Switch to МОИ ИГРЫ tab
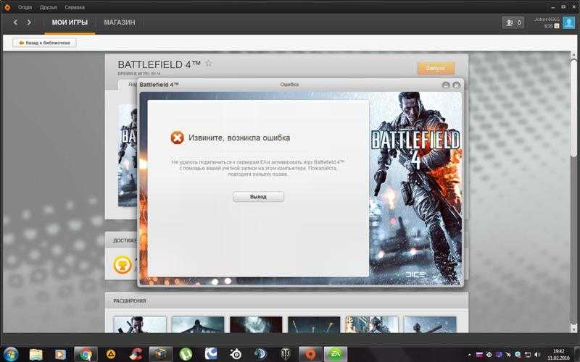The width and height of the screenshot is (580, 362). tap(70, 22)
